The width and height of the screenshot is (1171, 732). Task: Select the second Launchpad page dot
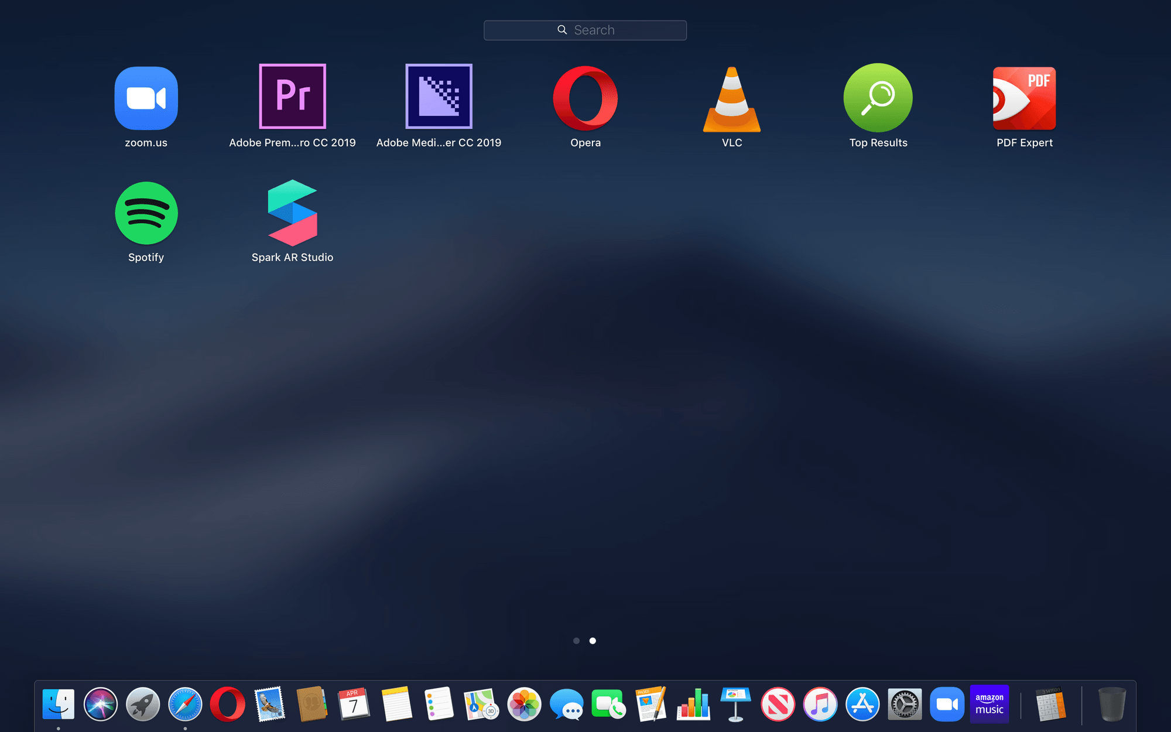tap(593, 641)
